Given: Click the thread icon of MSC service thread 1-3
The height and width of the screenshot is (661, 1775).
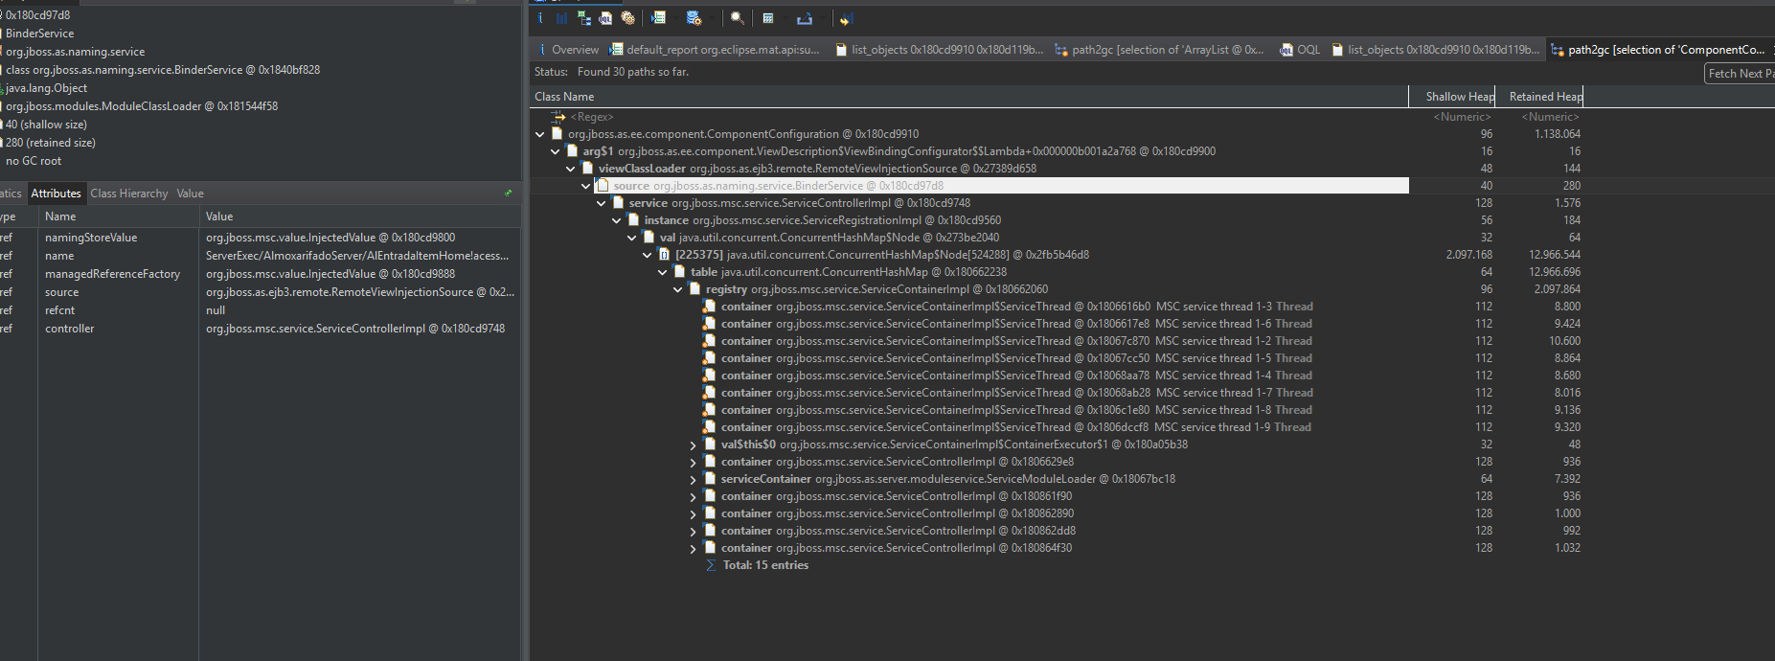Looking at the screenshot, I should (710, 307).
